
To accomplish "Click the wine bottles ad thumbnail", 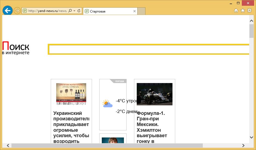I will (71, 94).
